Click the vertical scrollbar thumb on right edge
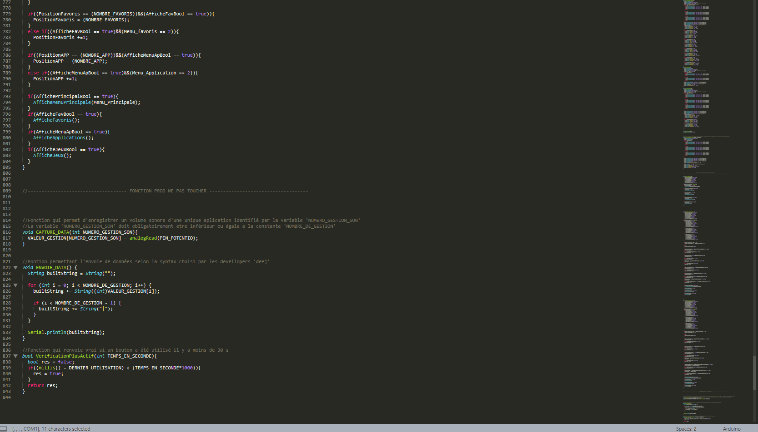 755,372
